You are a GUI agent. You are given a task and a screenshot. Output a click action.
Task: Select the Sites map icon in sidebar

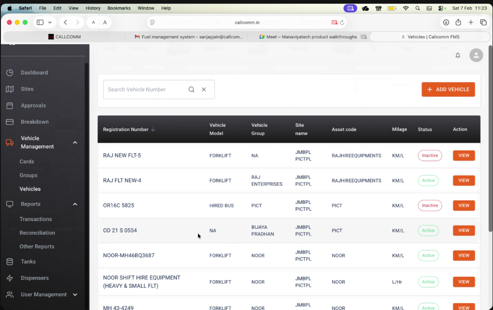[x=10, y=89]
